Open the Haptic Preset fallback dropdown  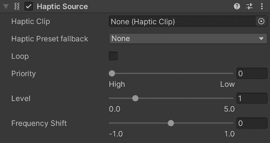pyautogui.click(x=188, y=38)
